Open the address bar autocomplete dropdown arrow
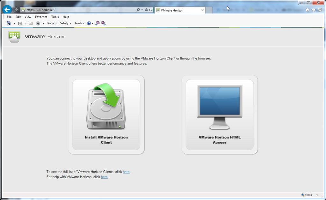 point(142,10)
